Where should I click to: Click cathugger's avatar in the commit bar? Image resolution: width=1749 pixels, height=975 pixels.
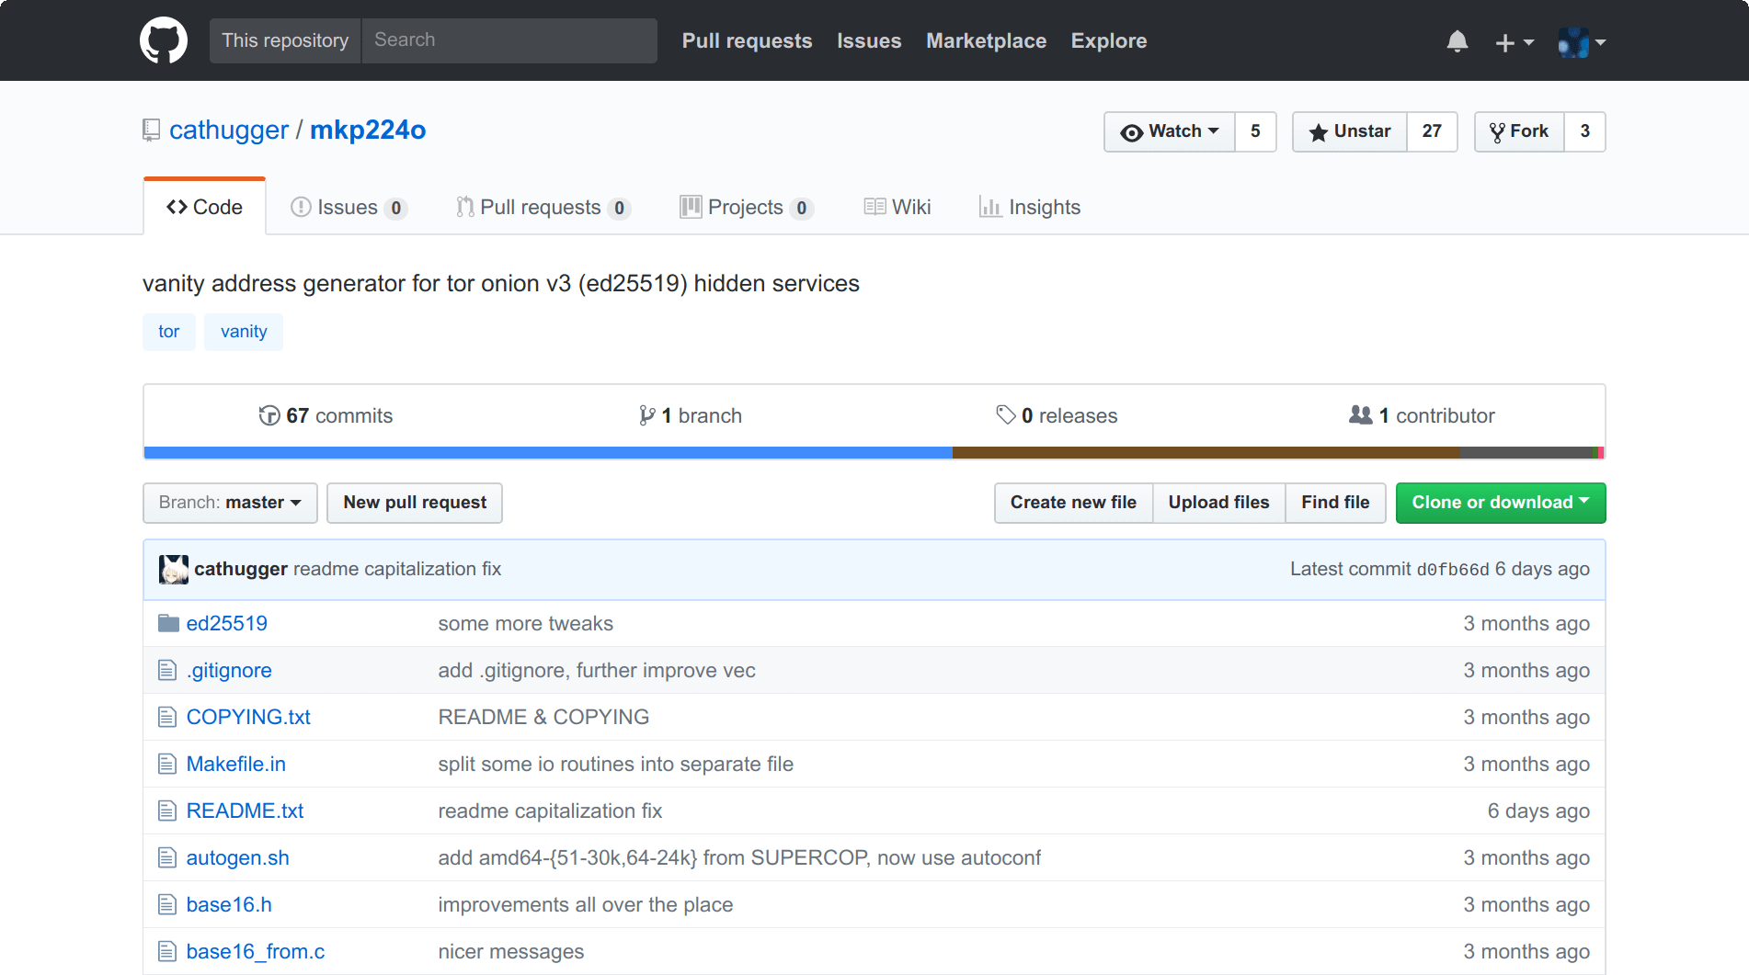tap(175, 569)
